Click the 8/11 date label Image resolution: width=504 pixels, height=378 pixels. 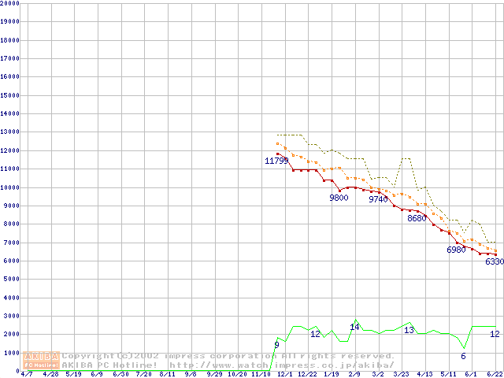tap(167, 375)
